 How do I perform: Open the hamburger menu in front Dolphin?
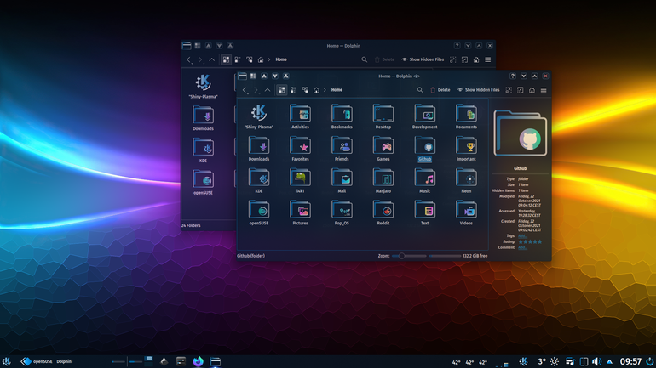544,90
